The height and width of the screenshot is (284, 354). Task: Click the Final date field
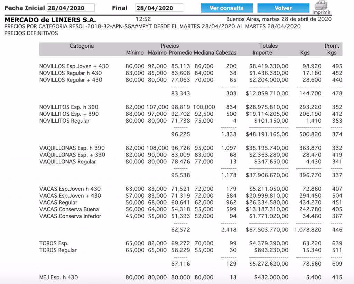click(x=159, y=8)
